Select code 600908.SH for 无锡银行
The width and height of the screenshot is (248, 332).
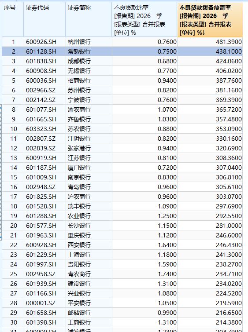tap(41, 71)
